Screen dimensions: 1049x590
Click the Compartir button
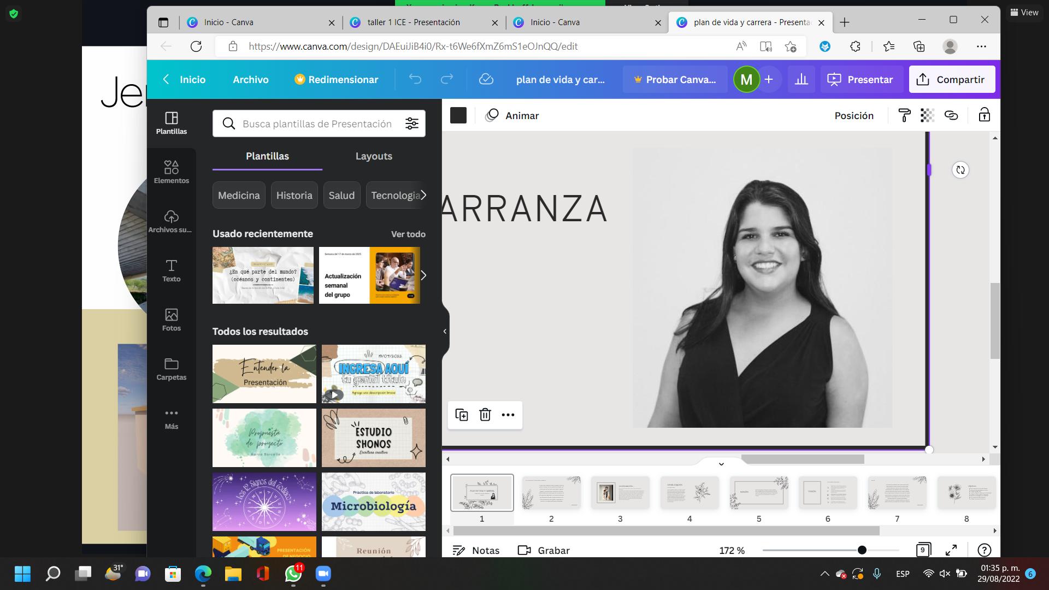951,79
